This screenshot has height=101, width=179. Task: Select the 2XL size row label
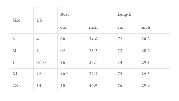coord(17,86)
